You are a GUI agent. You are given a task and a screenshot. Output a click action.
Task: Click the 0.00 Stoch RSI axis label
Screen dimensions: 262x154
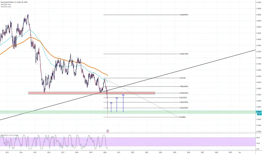point(258,149)
